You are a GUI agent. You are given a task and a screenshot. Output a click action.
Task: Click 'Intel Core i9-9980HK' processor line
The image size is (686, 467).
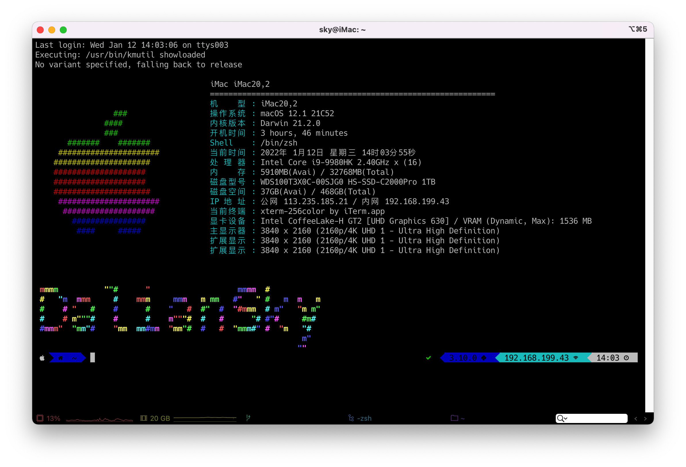coord(341,162)
